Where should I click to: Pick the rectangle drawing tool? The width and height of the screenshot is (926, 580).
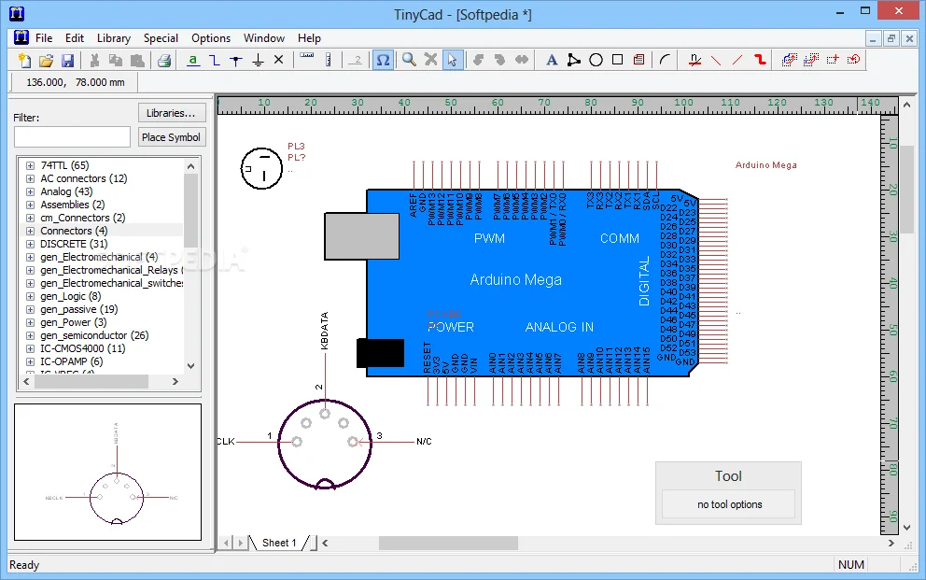tap(618, 59)
